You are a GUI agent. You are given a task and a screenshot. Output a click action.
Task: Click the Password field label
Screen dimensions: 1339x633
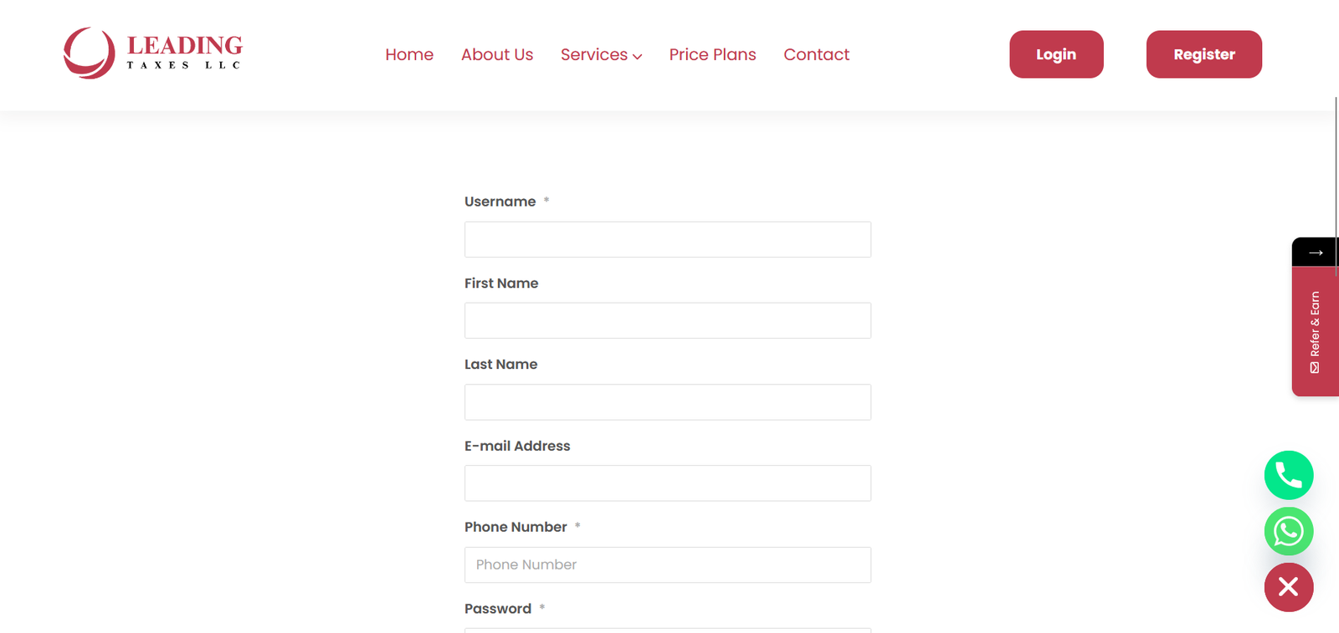(498, 609)
